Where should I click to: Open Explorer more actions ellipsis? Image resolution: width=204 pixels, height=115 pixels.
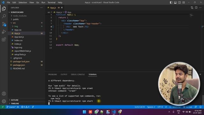[x=41, y=8]
